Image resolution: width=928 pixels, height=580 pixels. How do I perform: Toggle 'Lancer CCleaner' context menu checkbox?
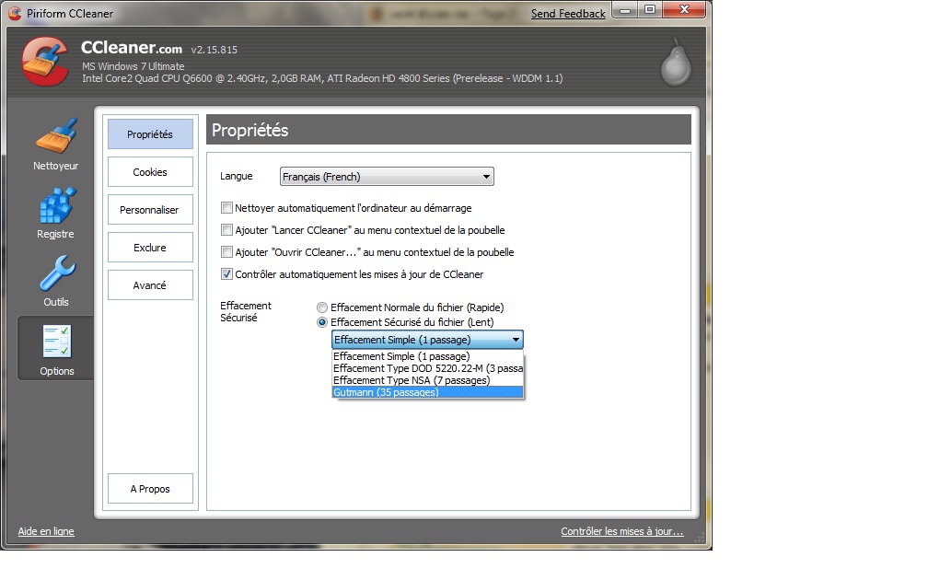226,229
